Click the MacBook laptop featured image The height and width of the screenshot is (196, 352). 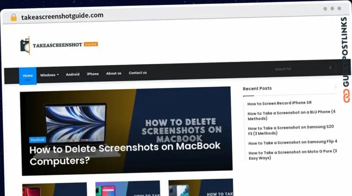76,123
